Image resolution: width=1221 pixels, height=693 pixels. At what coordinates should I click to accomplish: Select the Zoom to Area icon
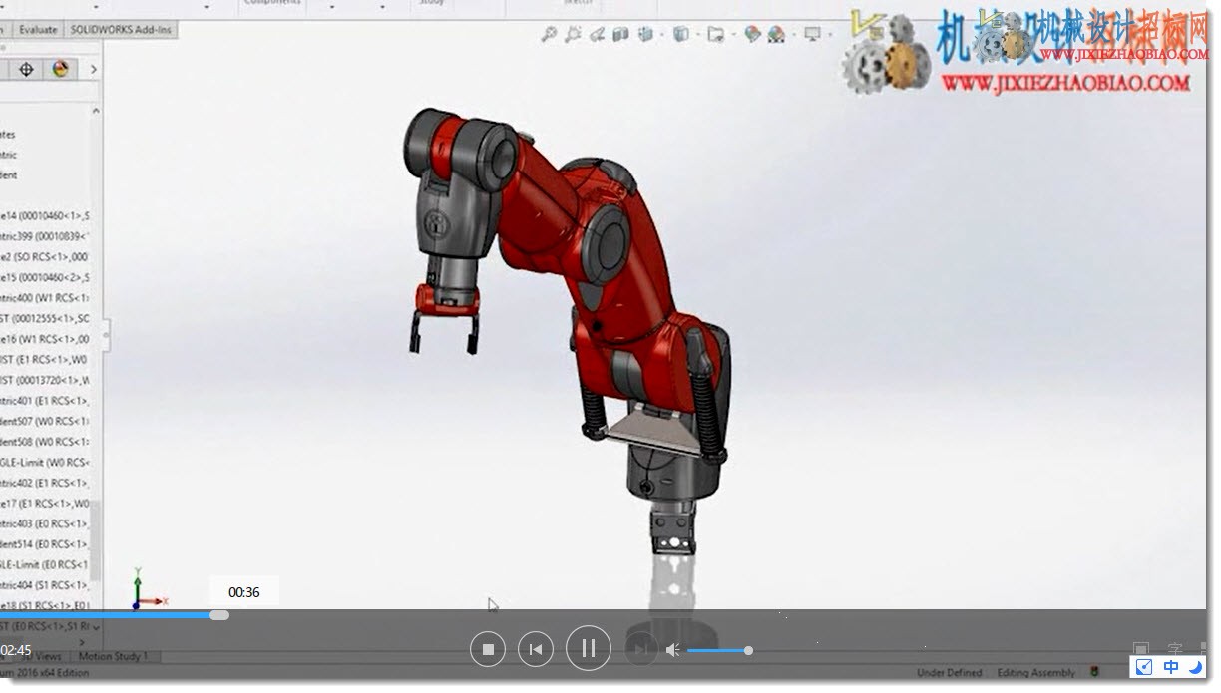point(573,35)
